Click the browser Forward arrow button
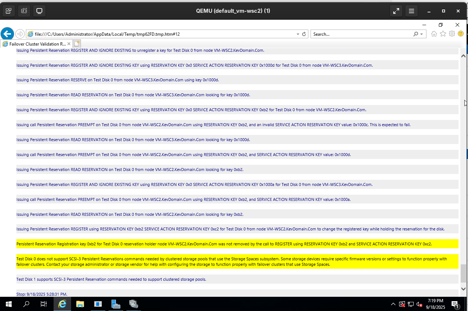The height and width of the screenshot is (311, 468). pos(20,34)
